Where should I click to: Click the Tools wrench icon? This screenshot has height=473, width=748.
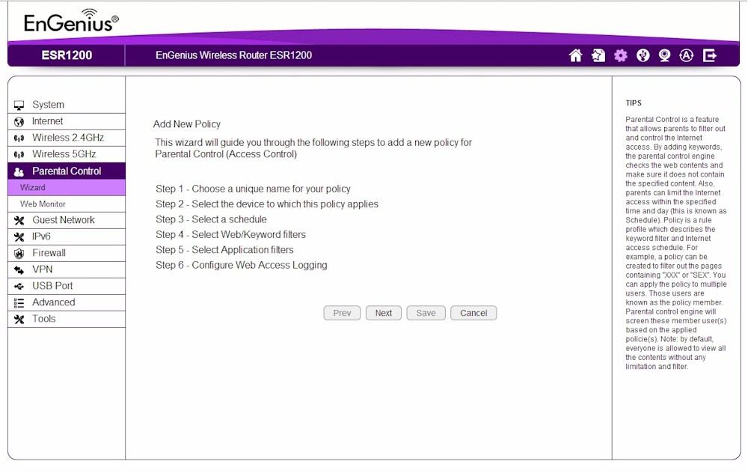click(x=19, y=320)
